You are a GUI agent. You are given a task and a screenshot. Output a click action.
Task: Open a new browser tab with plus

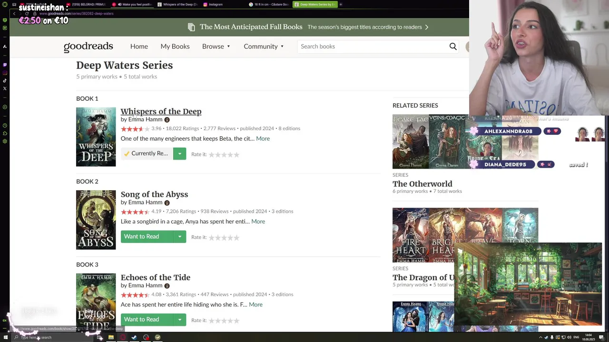pos(341,4)
